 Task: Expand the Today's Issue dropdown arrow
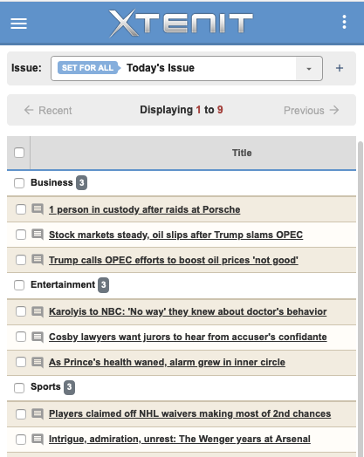pyautogui.click(x=309, y=69)
